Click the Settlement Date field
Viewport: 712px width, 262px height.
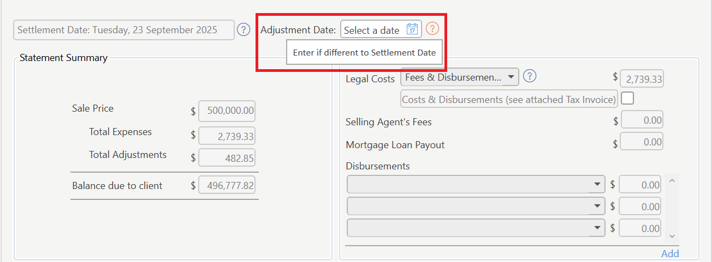click(x=124, y=30)
